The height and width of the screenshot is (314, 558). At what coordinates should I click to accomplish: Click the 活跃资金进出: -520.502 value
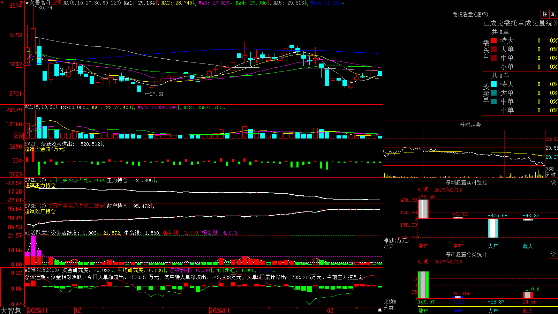71,144
